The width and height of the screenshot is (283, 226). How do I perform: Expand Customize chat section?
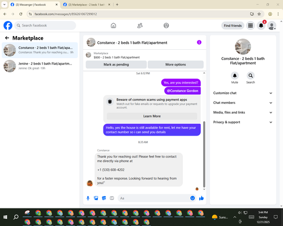pyautogui.click(x=243, y=93)
